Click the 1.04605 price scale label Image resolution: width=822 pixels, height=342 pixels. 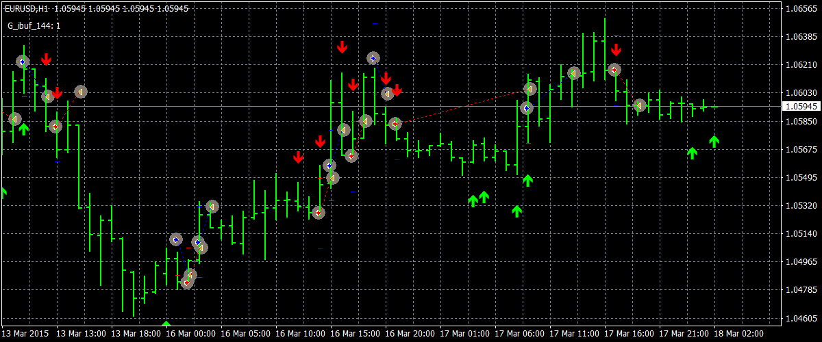click(x=801, y=317)
